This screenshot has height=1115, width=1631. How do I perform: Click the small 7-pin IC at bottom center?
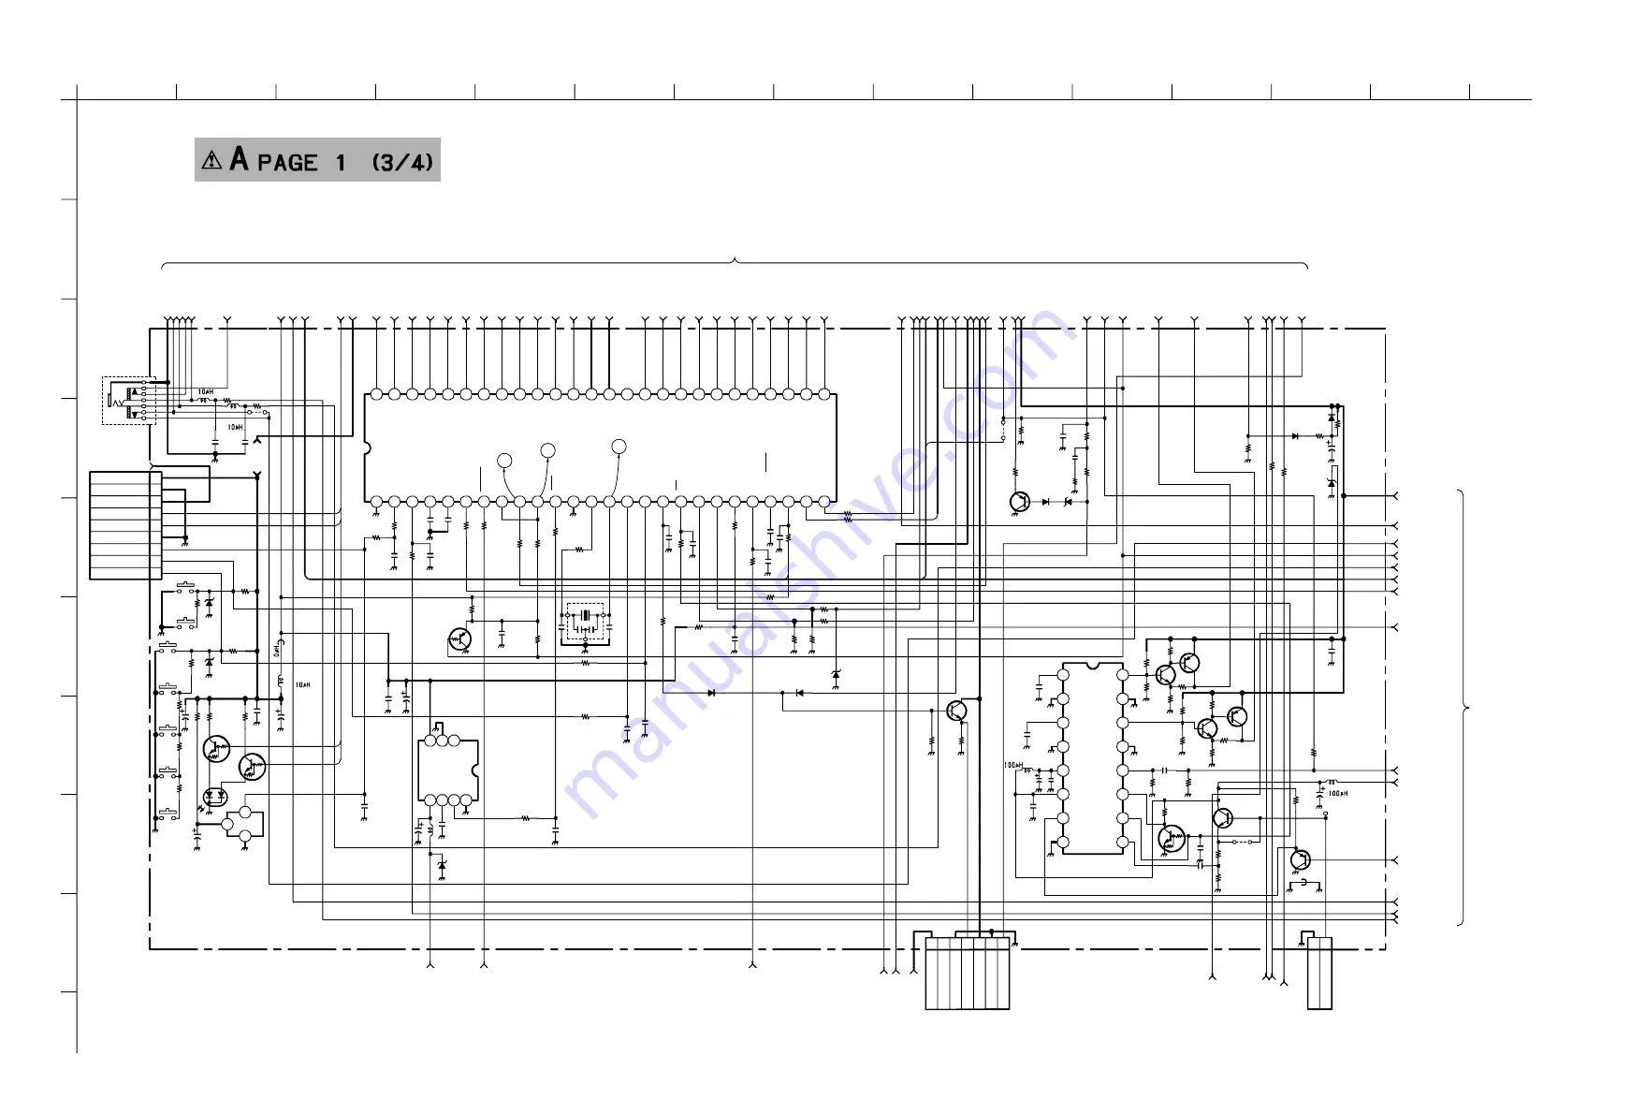coord(448,770)
